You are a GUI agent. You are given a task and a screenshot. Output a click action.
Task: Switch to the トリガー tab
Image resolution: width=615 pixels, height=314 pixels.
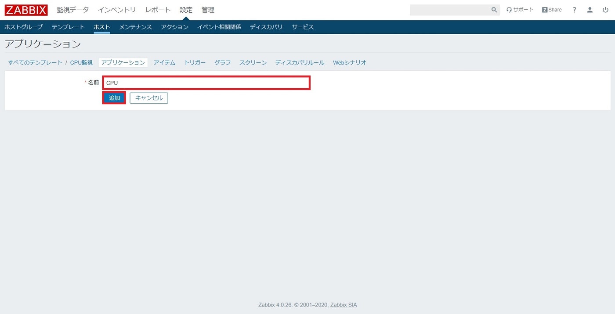(x=195, y=62)
